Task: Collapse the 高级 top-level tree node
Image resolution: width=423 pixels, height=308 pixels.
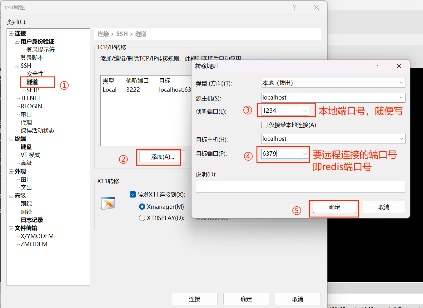Action: (x=11, y=196)
